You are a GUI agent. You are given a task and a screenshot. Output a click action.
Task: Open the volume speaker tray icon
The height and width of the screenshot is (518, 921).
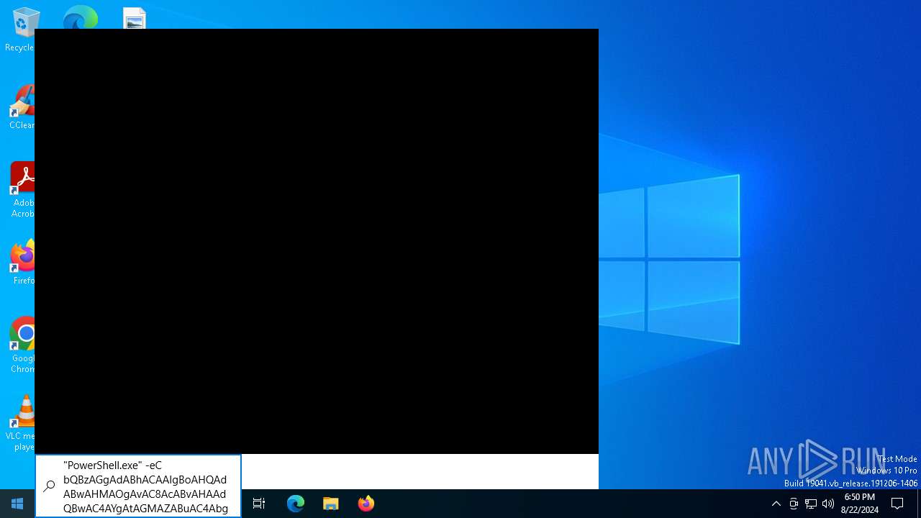[828, 504]
